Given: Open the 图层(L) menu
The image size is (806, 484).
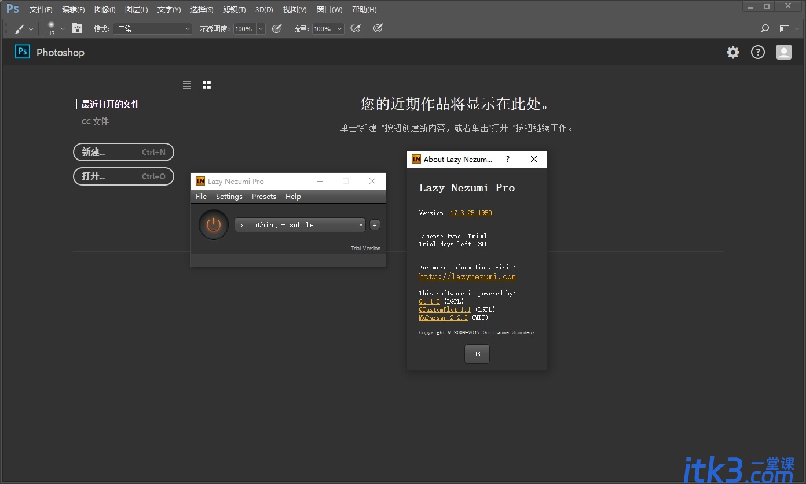Looking at the screenshot, I should [136, 9].
